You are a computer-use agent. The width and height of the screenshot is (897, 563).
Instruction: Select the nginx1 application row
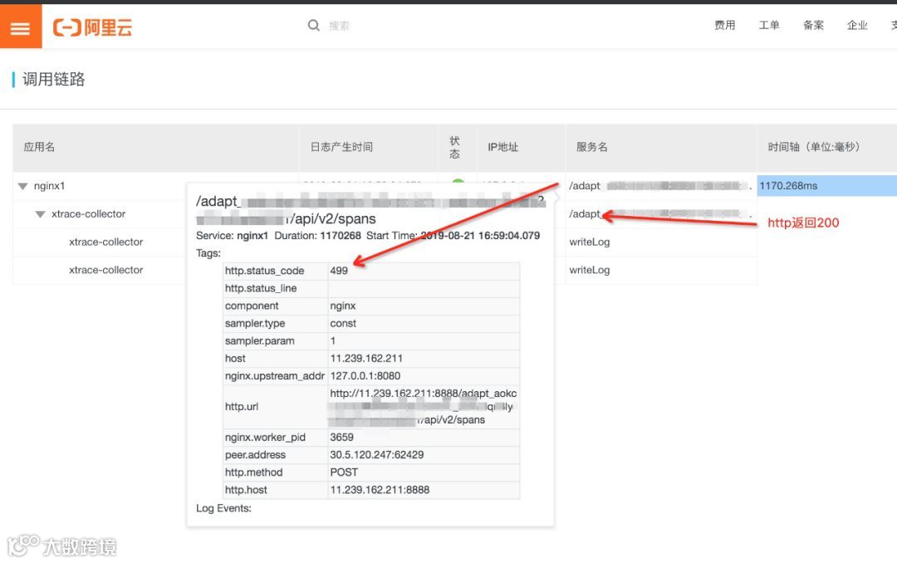(49, 186)
